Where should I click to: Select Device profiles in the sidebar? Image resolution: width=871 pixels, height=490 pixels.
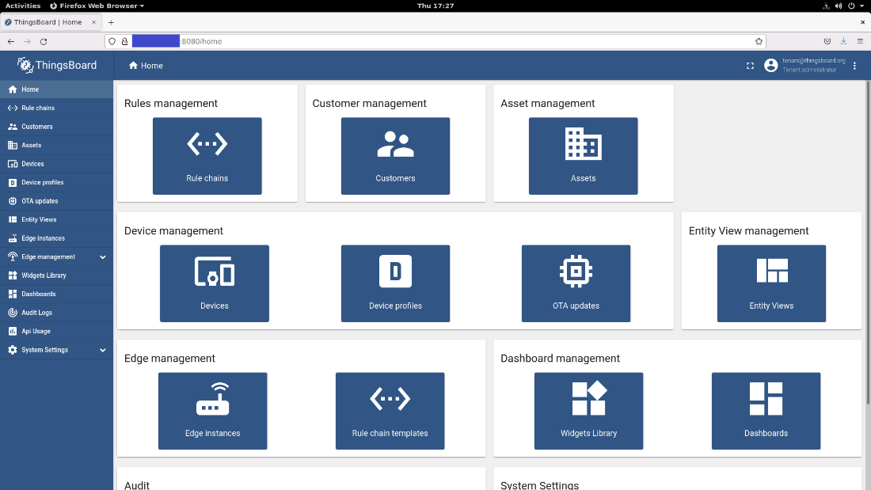(57, 182)
